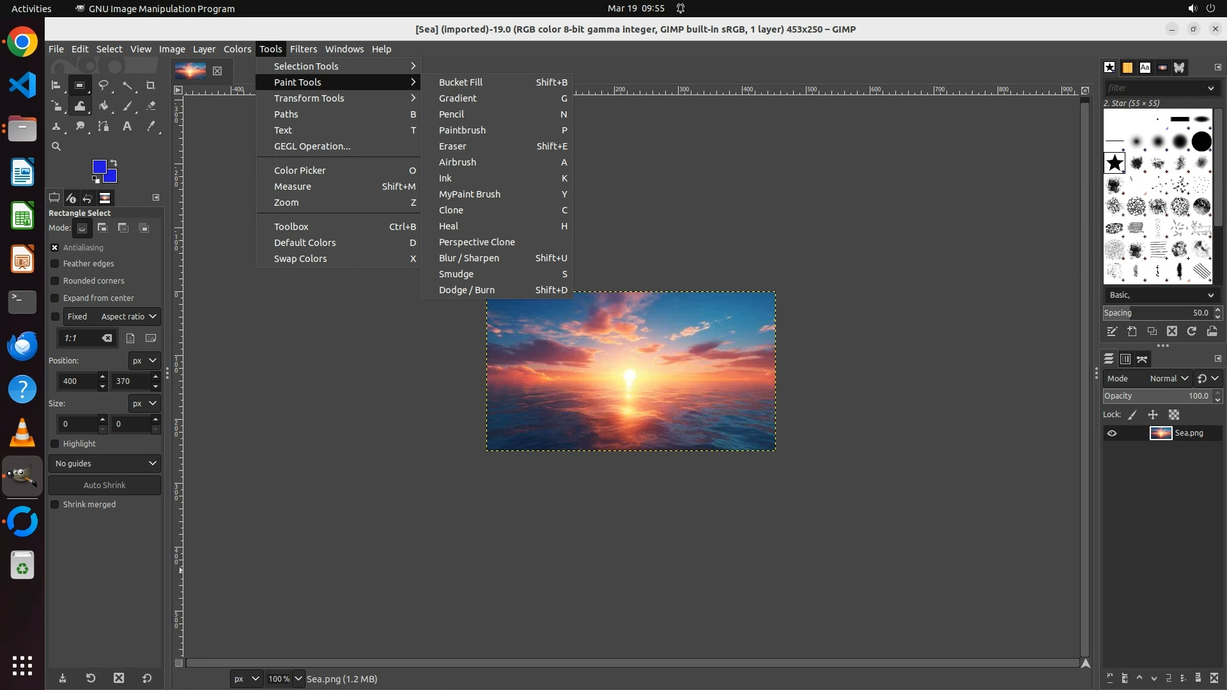Enable the Feather edges checkbox
Screen dimensions: 1227x690
(x=55, y=264)
